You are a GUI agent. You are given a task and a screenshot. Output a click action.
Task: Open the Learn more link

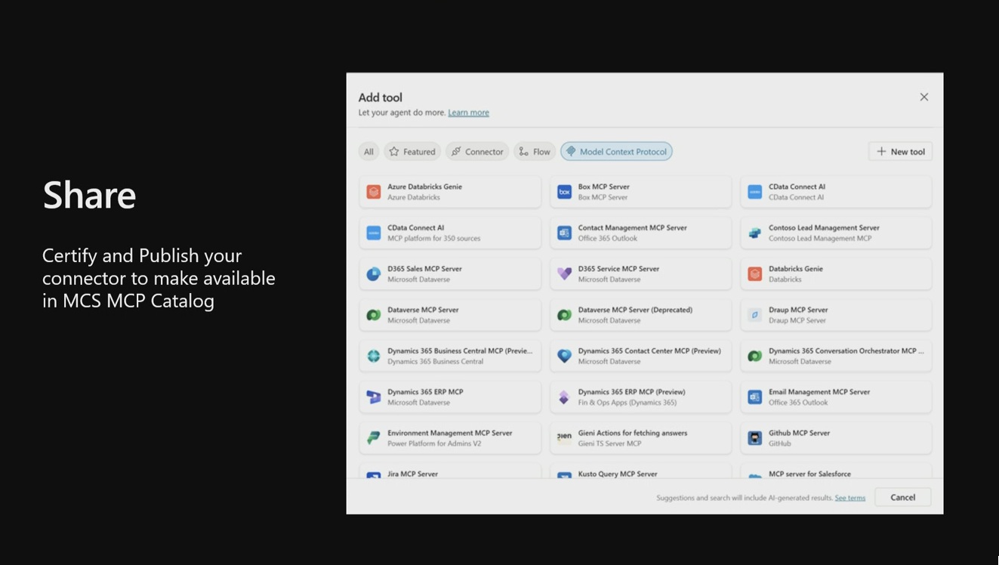coord(468,113)
